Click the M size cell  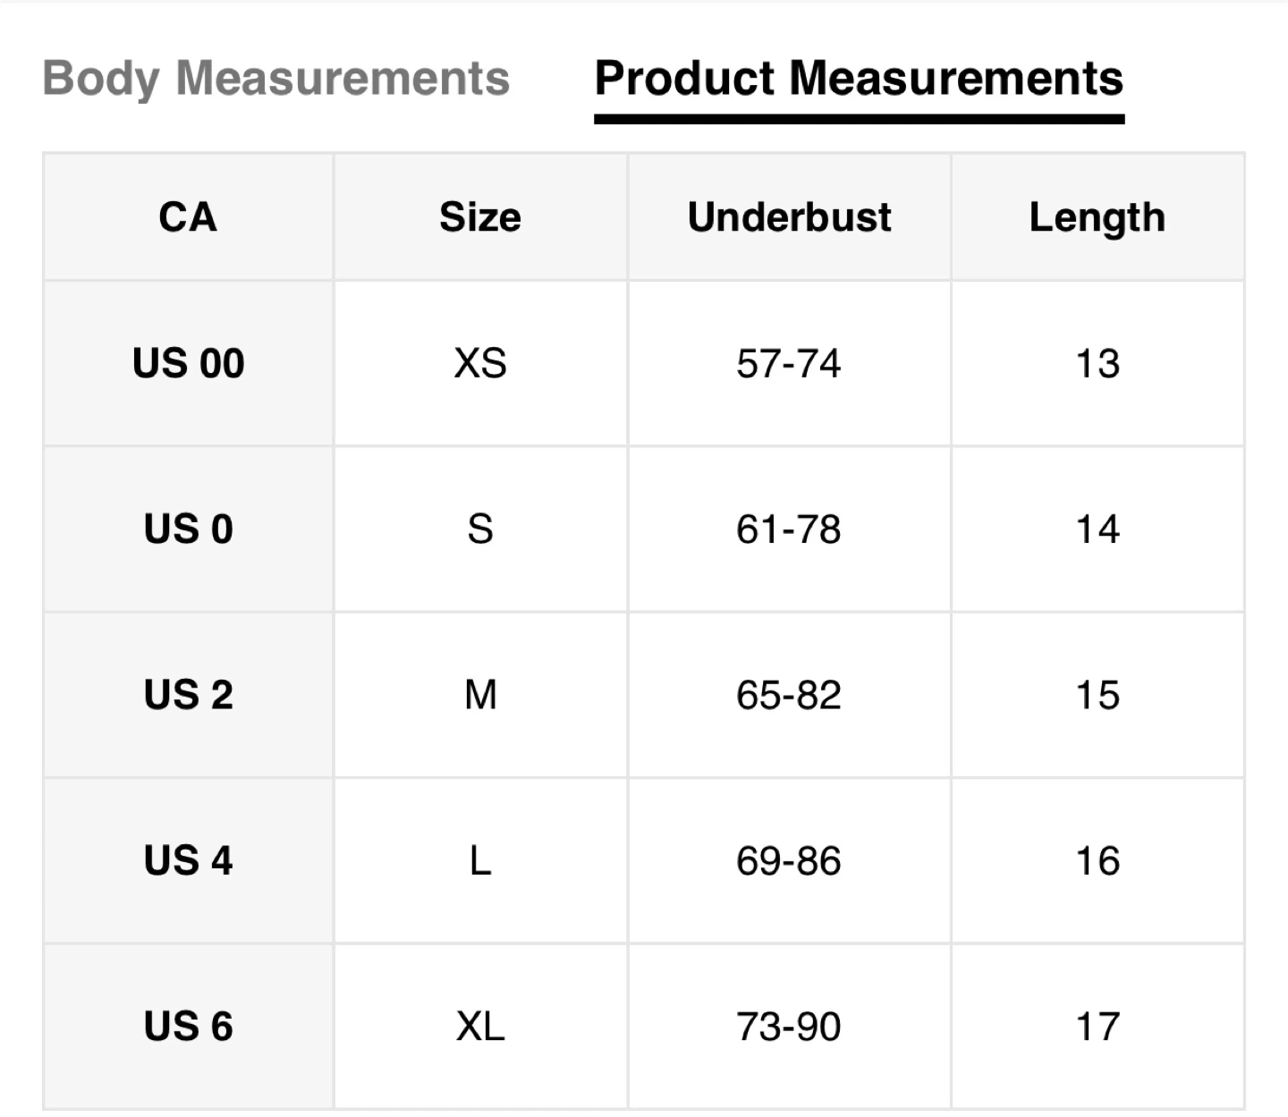click(x=480, y=695)
